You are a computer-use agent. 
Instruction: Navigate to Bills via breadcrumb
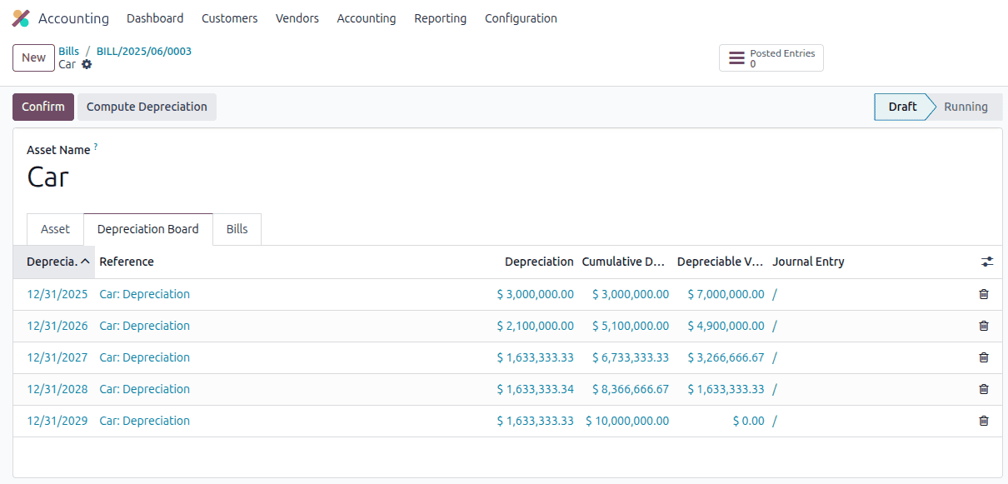[68, 50]
